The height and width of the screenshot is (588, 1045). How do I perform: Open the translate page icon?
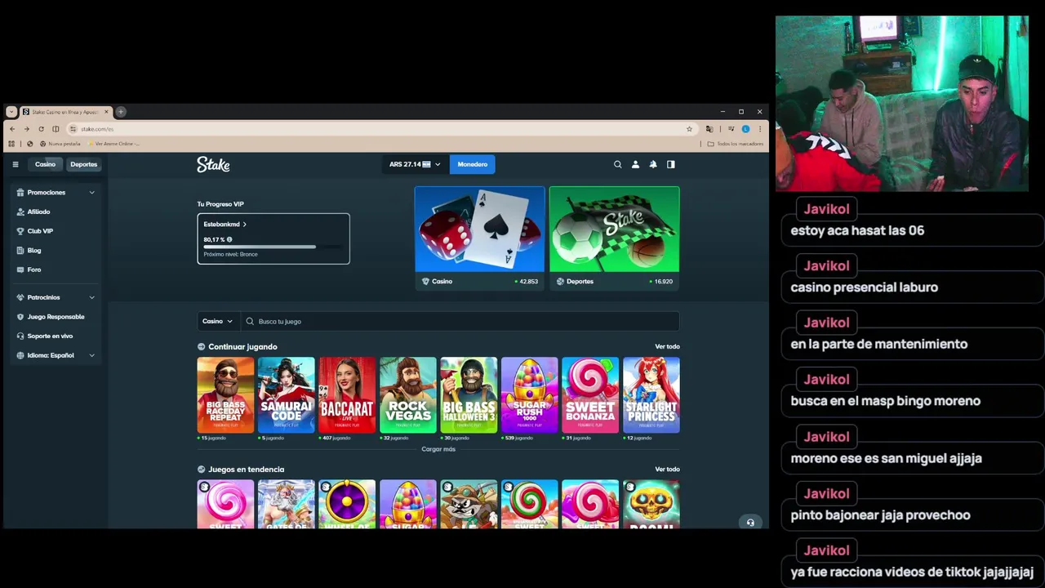point(709,129)
